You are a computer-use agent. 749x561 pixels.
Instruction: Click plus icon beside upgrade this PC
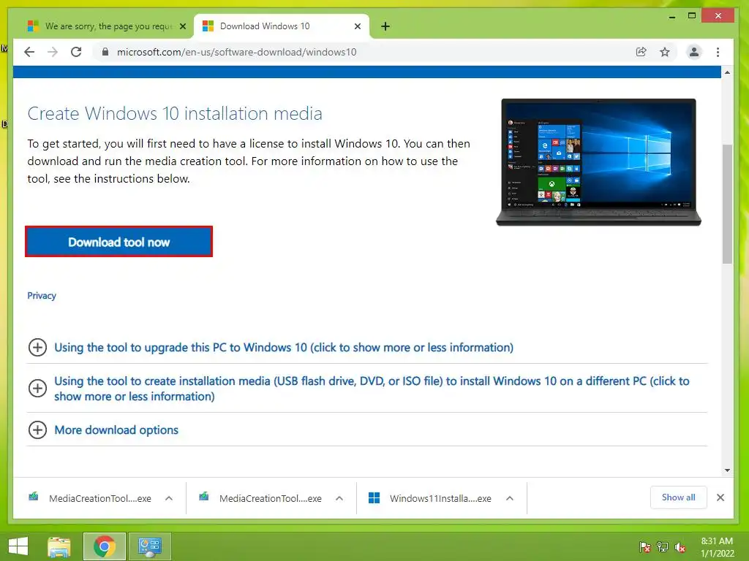[37, 347]
